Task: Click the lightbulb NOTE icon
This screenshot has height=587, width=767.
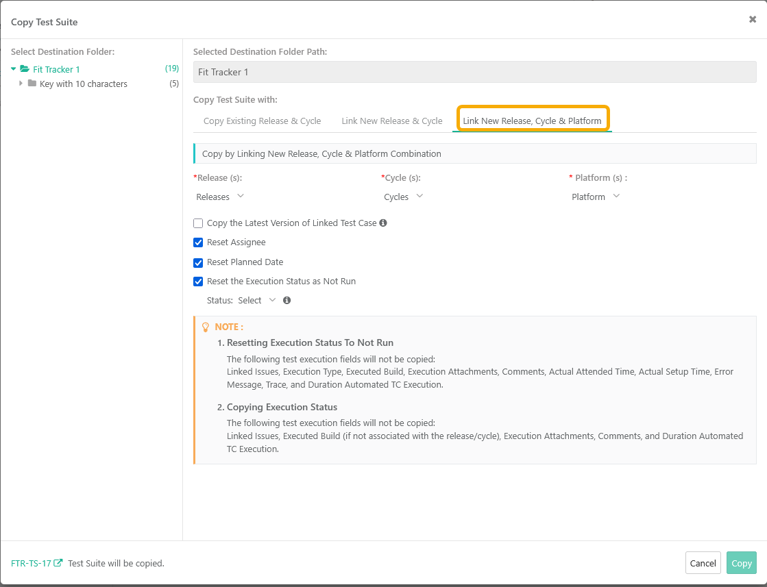Action: click(205, 327)
